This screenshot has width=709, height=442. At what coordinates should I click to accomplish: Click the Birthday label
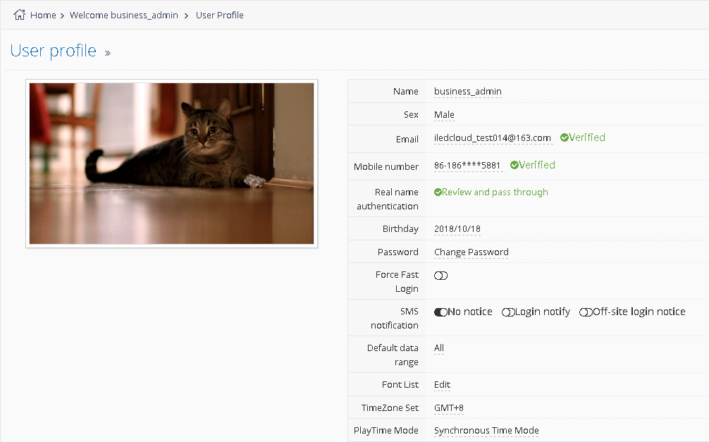click(x=400, y=229)
